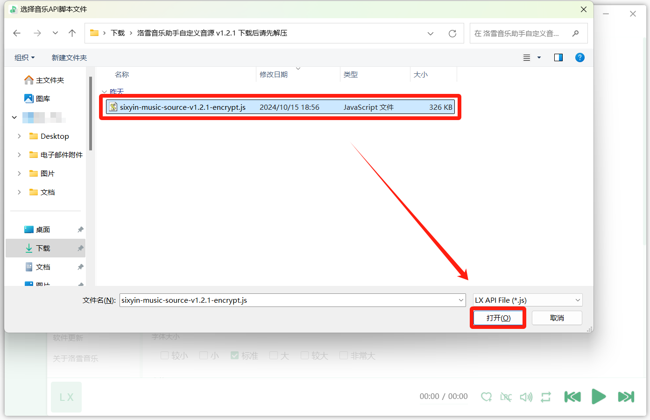
Task: Navigate up one folder level
Action: [72, 33]
